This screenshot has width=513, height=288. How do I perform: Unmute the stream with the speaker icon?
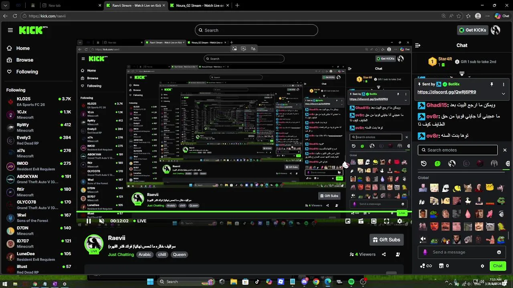click(x=101, y=221)
